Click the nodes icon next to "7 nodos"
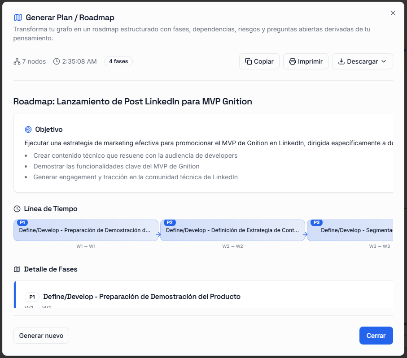The height and width of the screenshot is (358, 407). coord(16,61)
